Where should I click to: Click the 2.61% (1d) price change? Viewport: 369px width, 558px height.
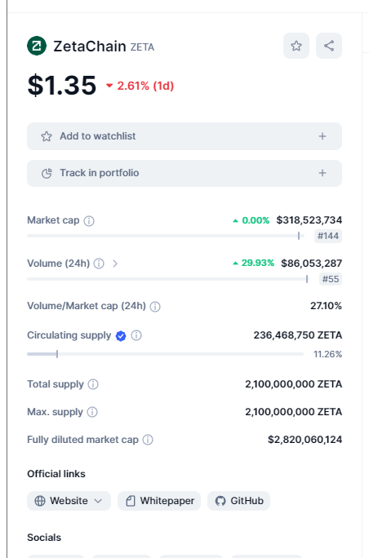coord(140,86)
